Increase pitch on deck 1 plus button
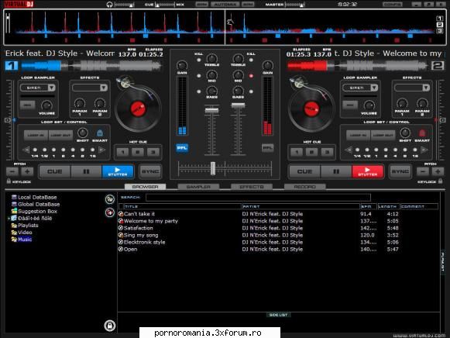 (27, 172)
